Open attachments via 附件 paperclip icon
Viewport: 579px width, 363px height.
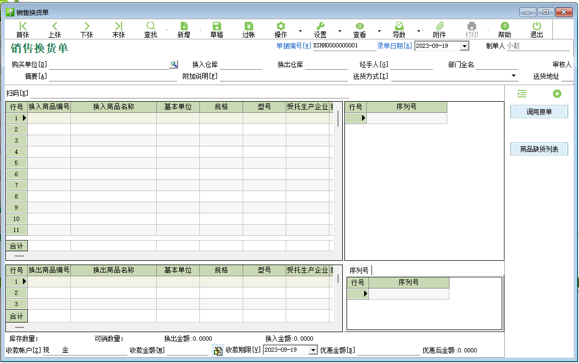pyautogui.click(x=439, y=30)
